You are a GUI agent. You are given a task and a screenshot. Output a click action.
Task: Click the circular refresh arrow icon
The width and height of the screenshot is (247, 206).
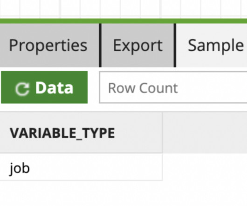(x=22, y=89)
